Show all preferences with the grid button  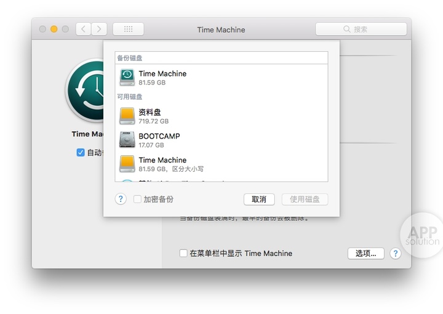click(x=128, y=29)
